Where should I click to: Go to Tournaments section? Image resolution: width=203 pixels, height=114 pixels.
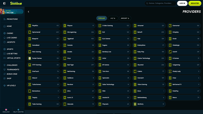coord(13,70)
